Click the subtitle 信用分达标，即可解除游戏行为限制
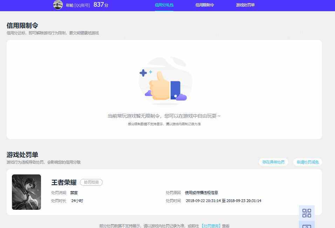The height and width of the screenshot is (228, 335). (36, 33)
